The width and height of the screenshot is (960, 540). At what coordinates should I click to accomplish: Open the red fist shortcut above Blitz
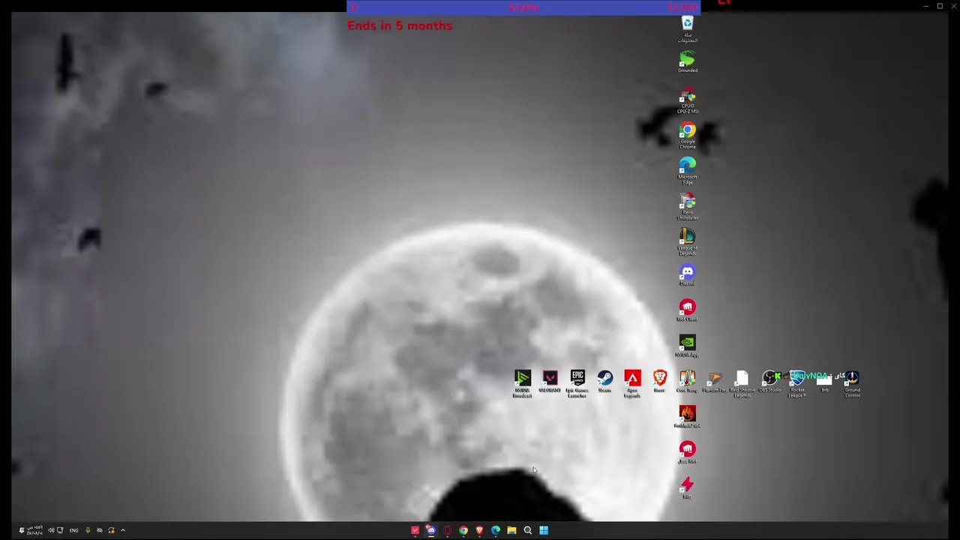point(688,451)
